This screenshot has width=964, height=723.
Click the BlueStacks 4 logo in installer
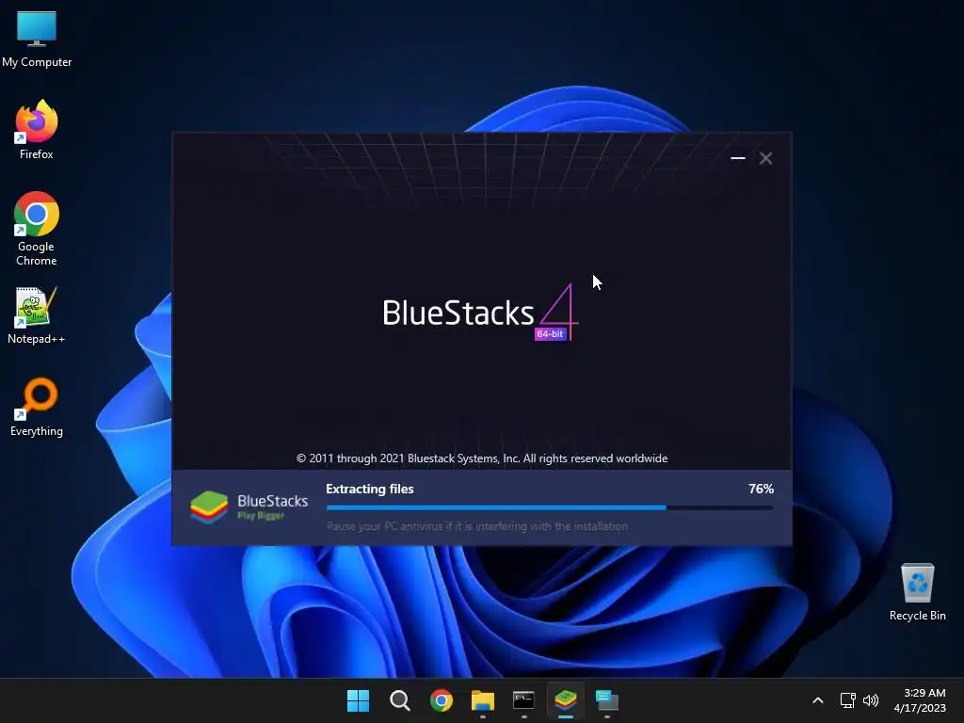tap(480, 313)
